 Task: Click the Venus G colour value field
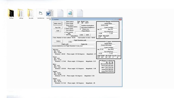pyautogui.click(x=109, y=66)
